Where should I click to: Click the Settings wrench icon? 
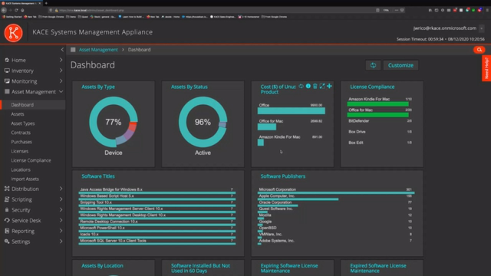[7, 242]
